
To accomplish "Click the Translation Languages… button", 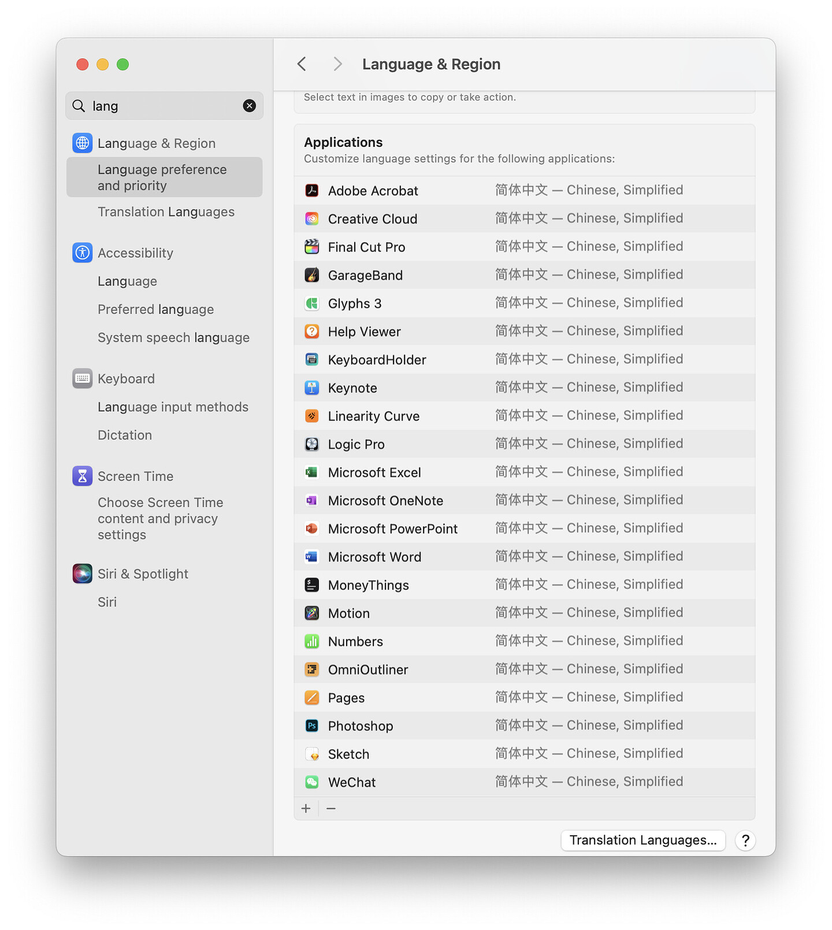I will coord(643,840).
